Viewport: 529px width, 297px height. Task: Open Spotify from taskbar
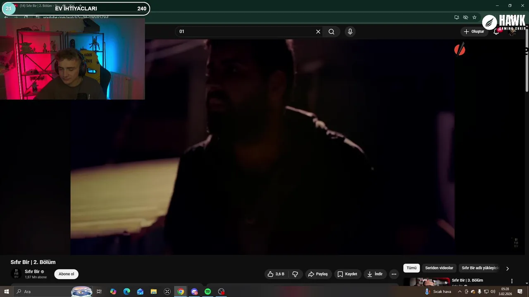pos(208,292)
